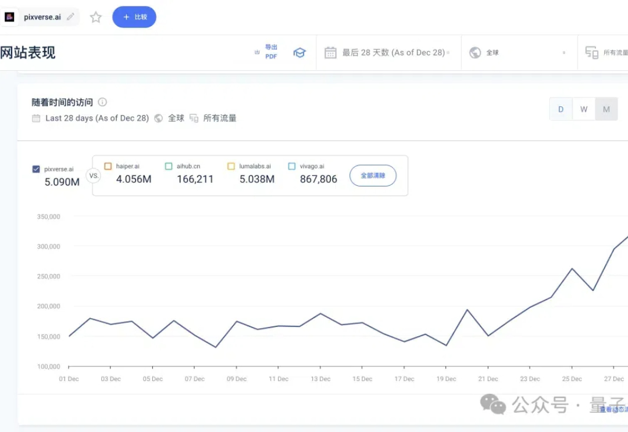The image size is (628, 432).
Task: Click the 全部清除 clear all button
Action: pos(373,175)
